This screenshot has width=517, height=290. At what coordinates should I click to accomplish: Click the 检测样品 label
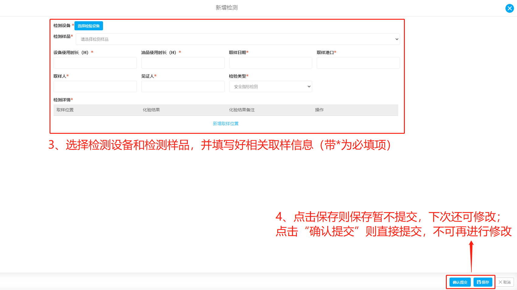62,36
